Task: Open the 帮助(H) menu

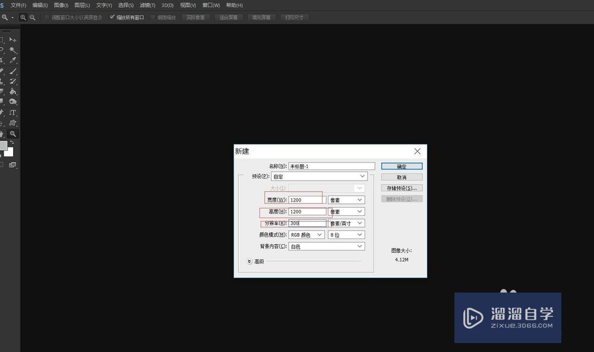Action: 235,5
